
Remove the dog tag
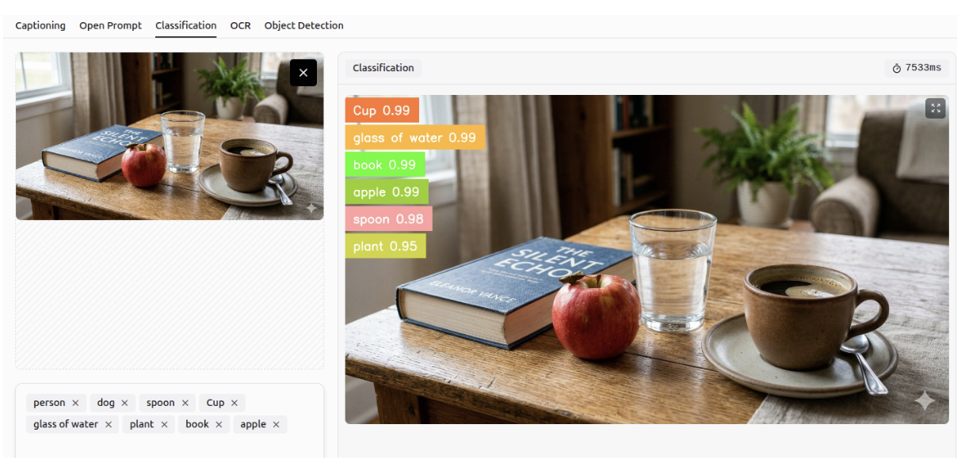click(x=124, y=403)
